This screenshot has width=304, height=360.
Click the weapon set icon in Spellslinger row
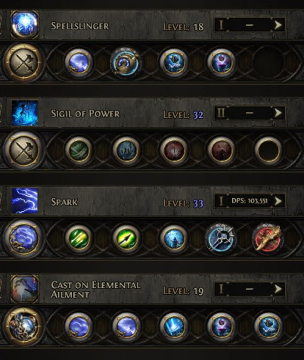pos(24,62)
